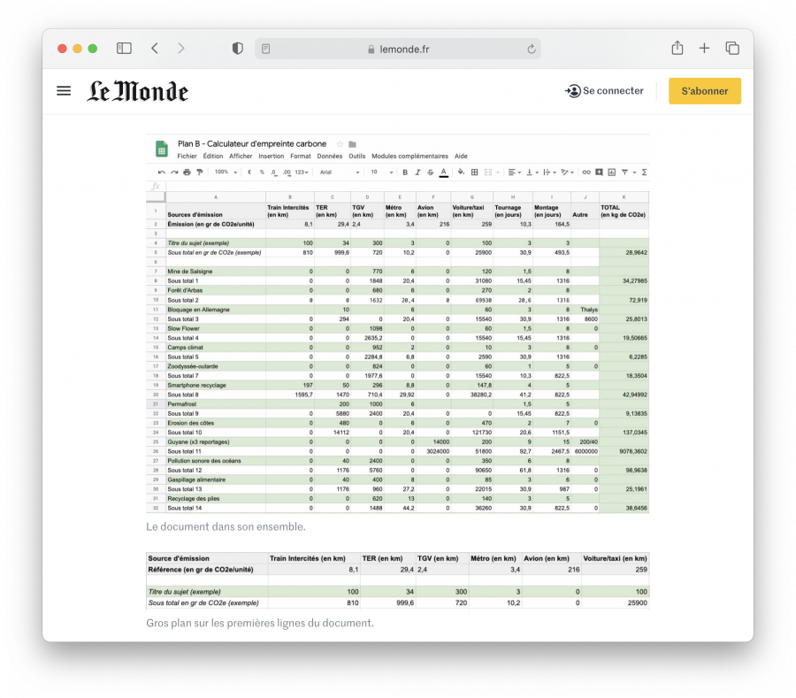Open the Format menu
This screenshot has width=796, height=698.
[300, 156]
